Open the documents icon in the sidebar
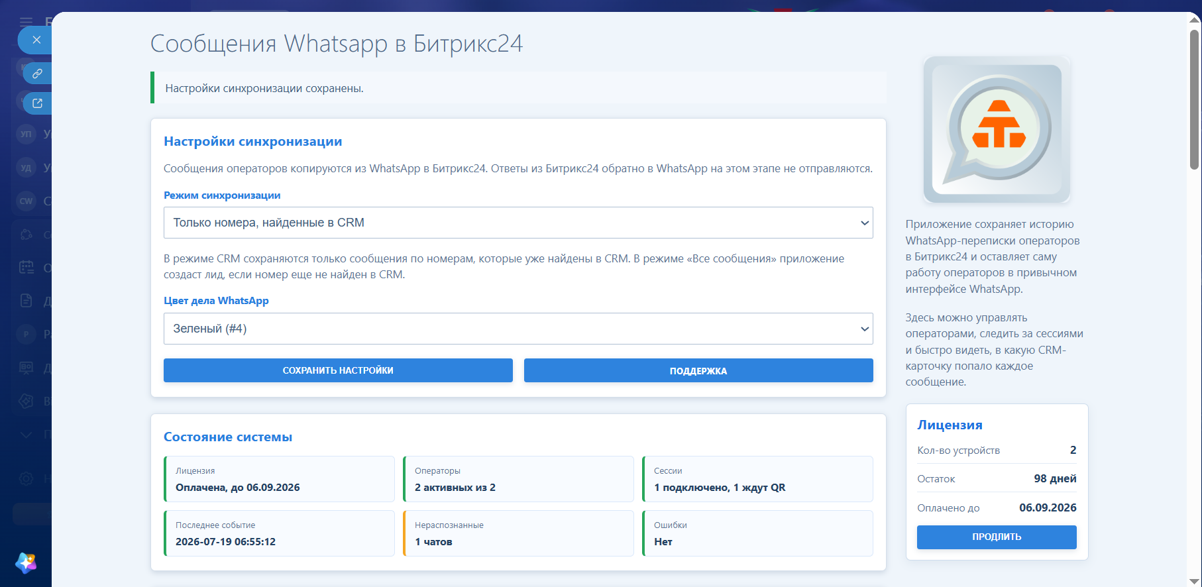The image size is (1202, 587). pos(27,301)
